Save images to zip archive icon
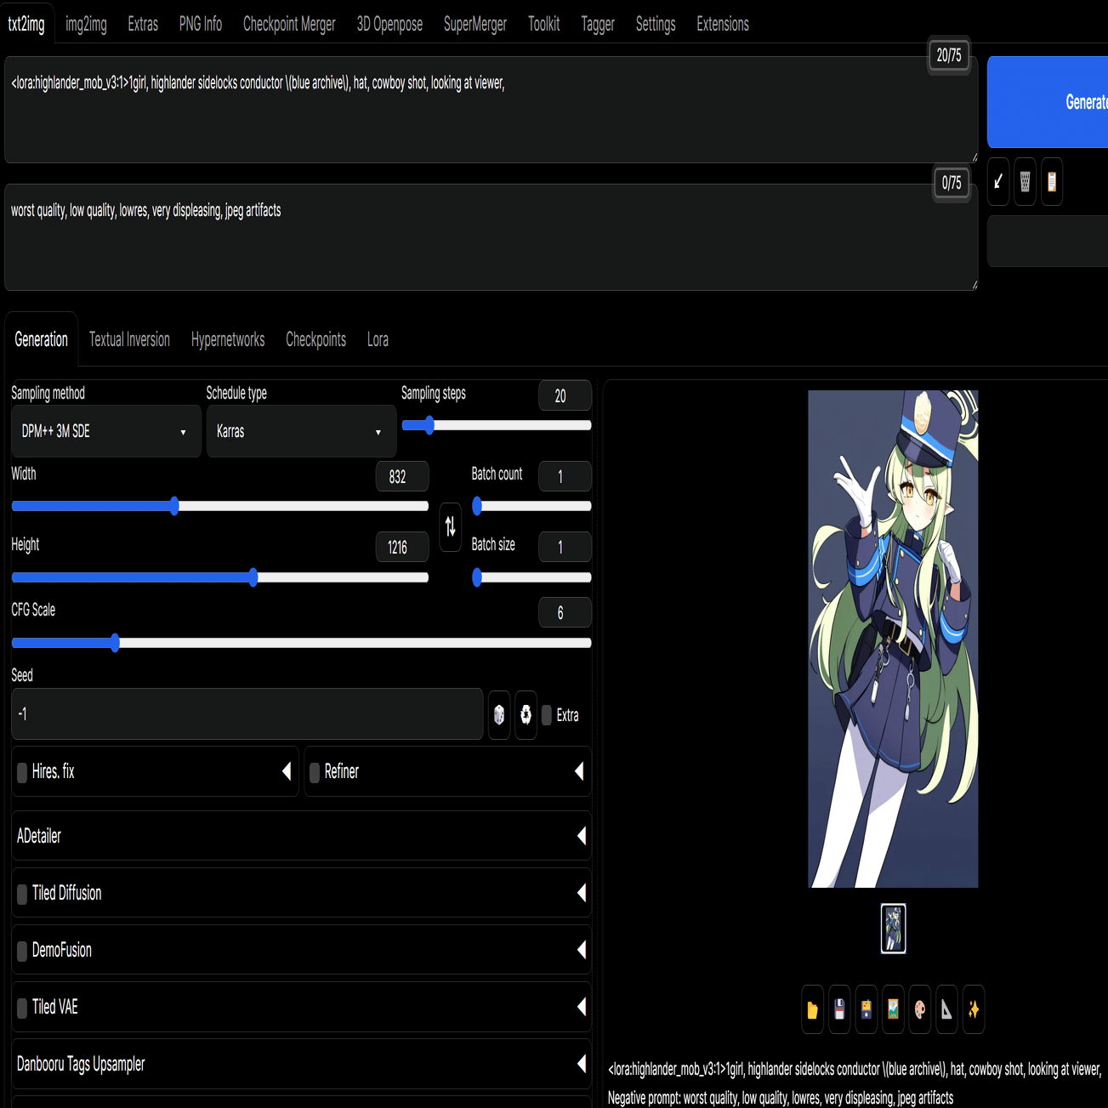 pos(867,1009)
